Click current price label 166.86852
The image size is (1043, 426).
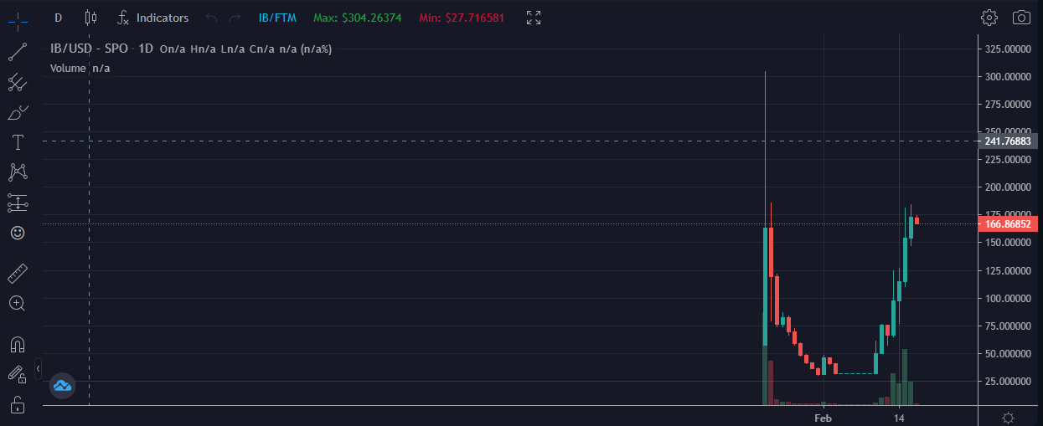pos(1008,224)
